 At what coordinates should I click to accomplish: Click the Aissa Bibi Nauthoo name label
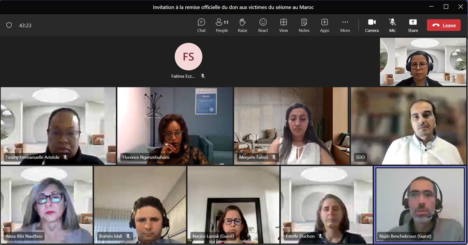24,236
